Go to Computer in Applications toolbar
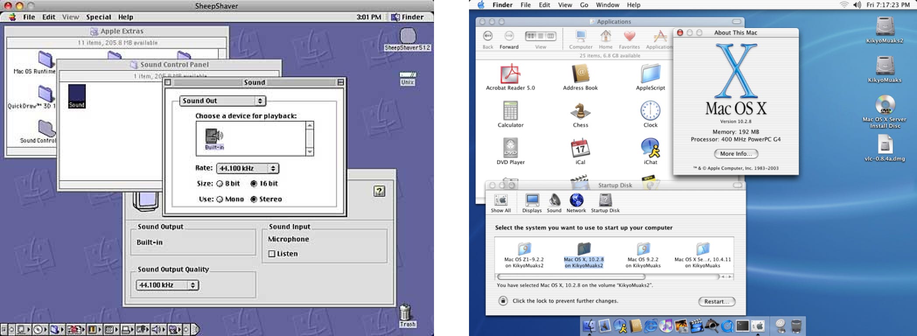Screen dimensions: 917x336 [x=581, y=40]
